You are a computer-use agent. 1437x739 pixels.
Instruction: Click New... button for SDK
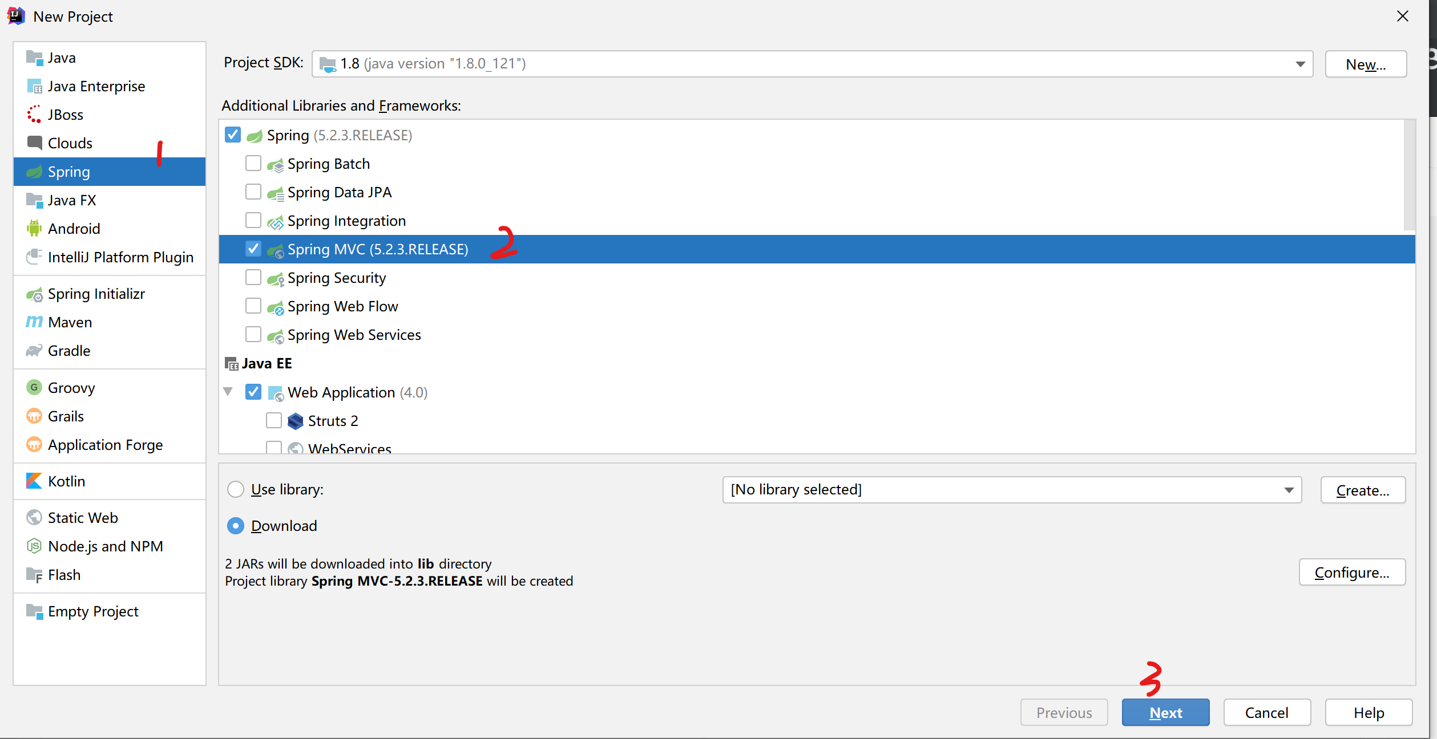click(x=1366, y=64)
